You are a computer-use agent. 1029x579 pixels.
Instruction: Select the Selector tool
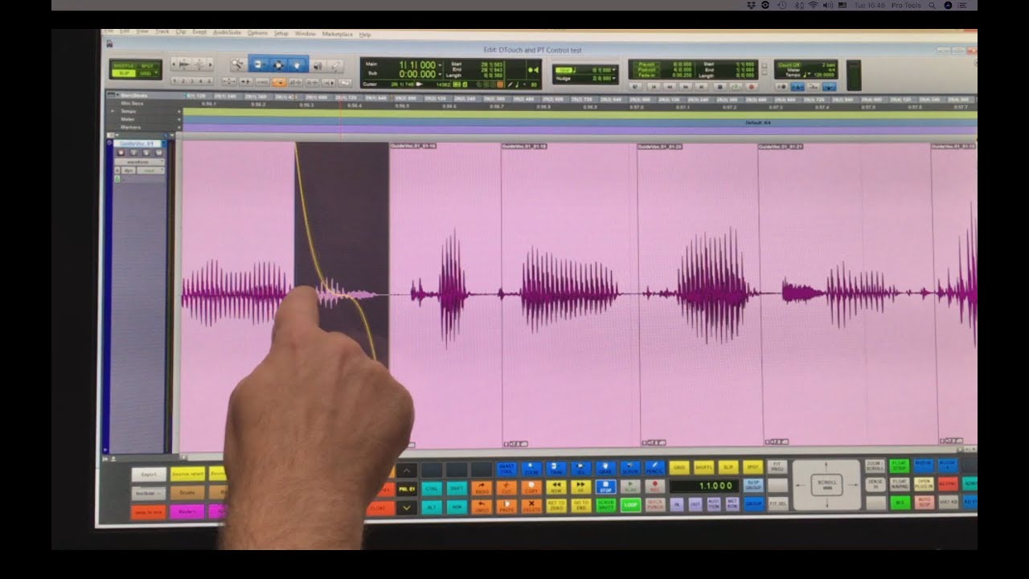tap(279, 64)
